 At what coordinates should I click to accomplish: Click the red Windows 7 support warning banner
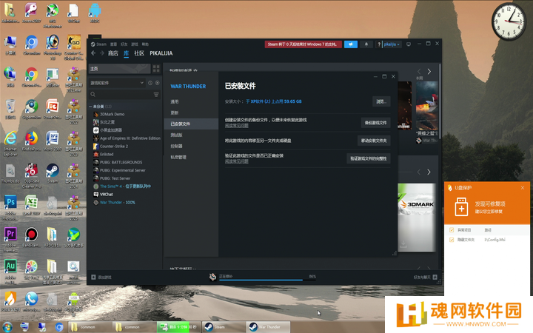pyautogui.click(x=303, y=44)
